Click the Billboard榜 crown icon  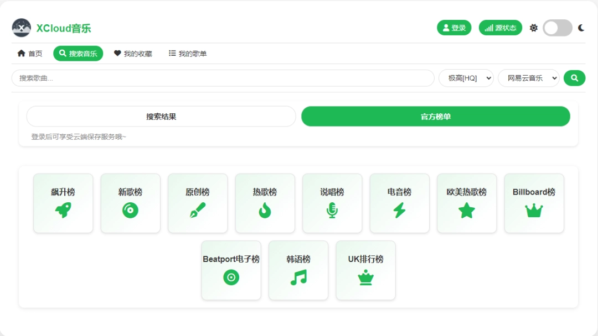(534, 212)
